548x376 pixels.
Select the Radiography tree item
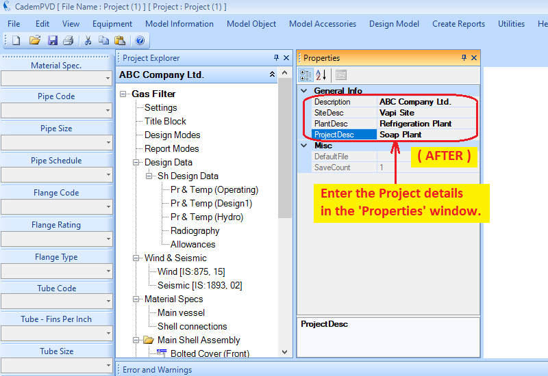[195, 230]
